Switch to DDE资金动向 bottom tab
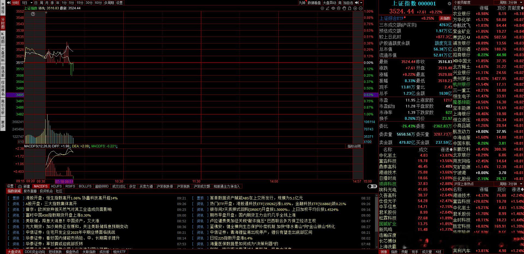Screen dimensions: 524x254 pos(35,252)
